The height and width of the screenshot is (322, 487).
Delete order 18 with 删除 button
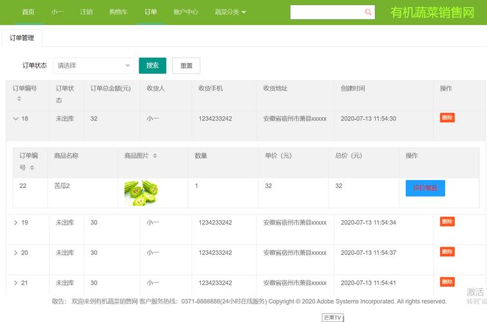pos(447,118)
